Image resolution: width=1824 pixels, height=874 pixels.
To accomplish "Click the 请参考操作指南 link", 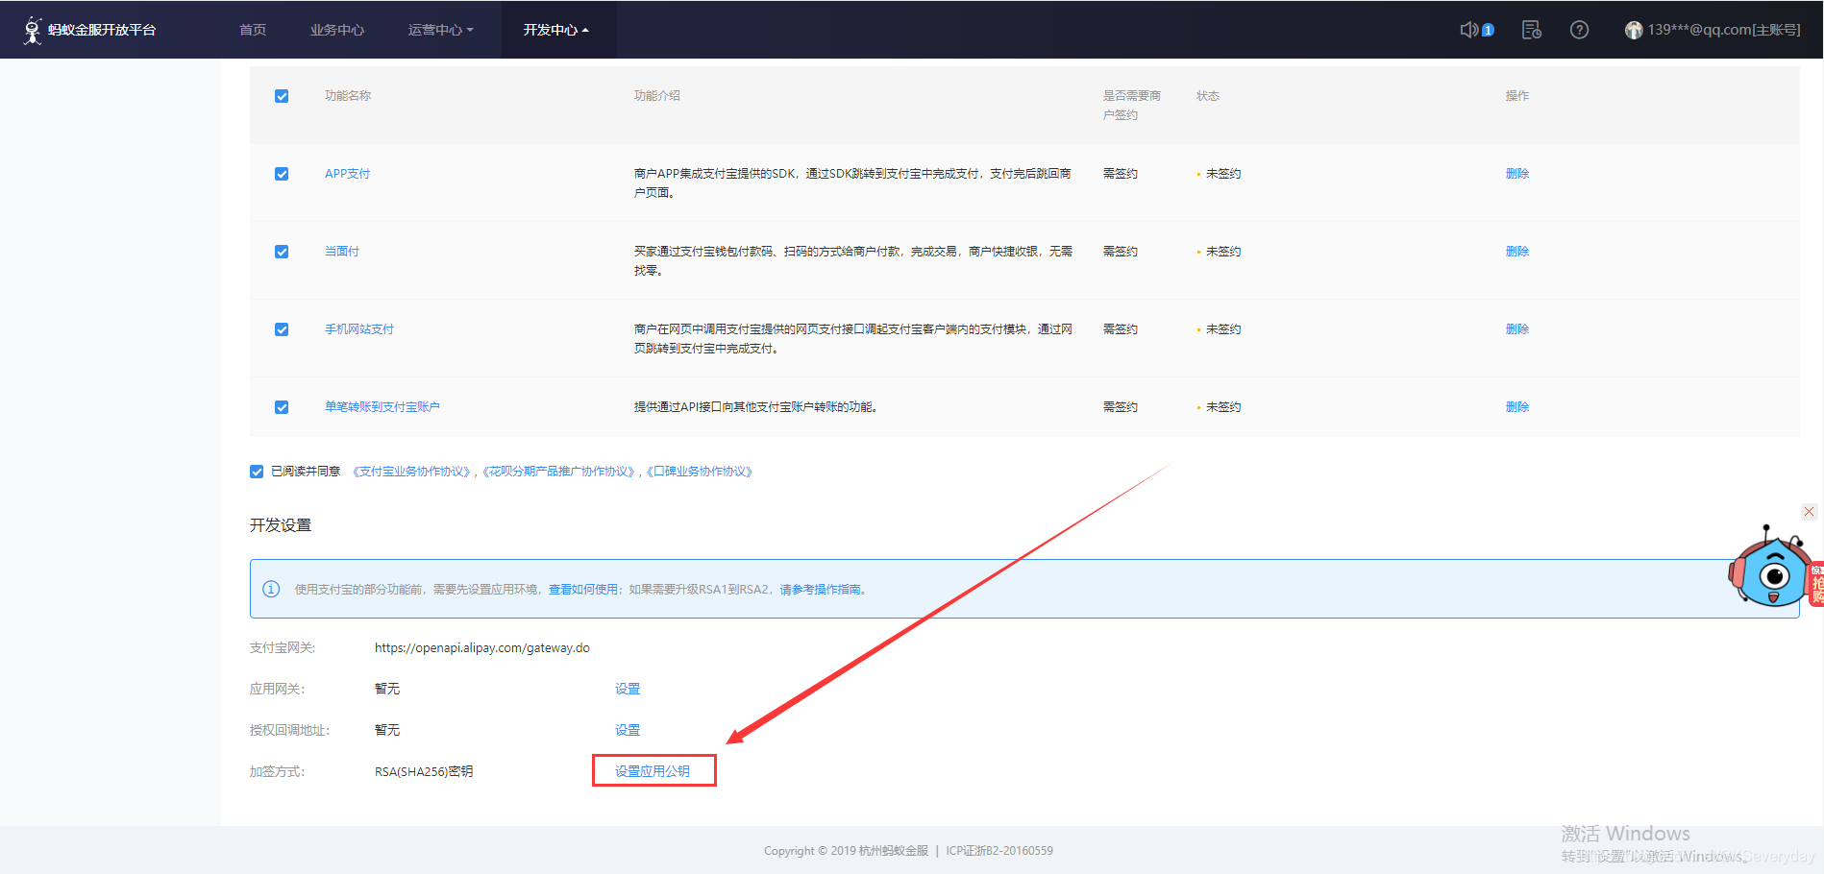I will pos(820,590).
